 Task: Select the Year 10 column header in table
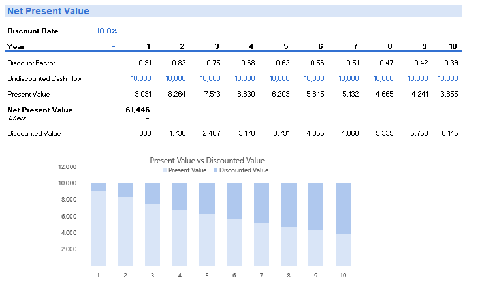pos(453,46)
